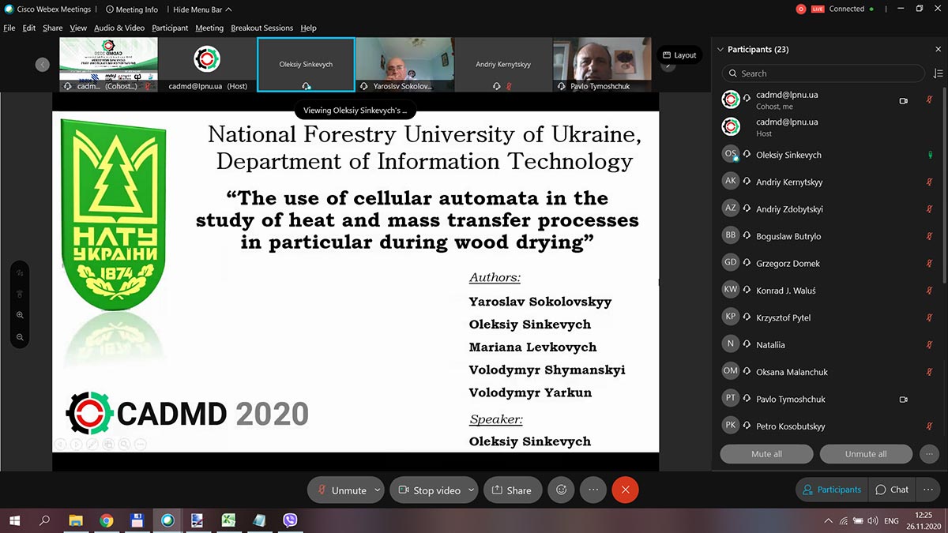This screenshot has height=533, width=948.
Task: Click the search magnifier below the slide content
Action: (123, 444)
